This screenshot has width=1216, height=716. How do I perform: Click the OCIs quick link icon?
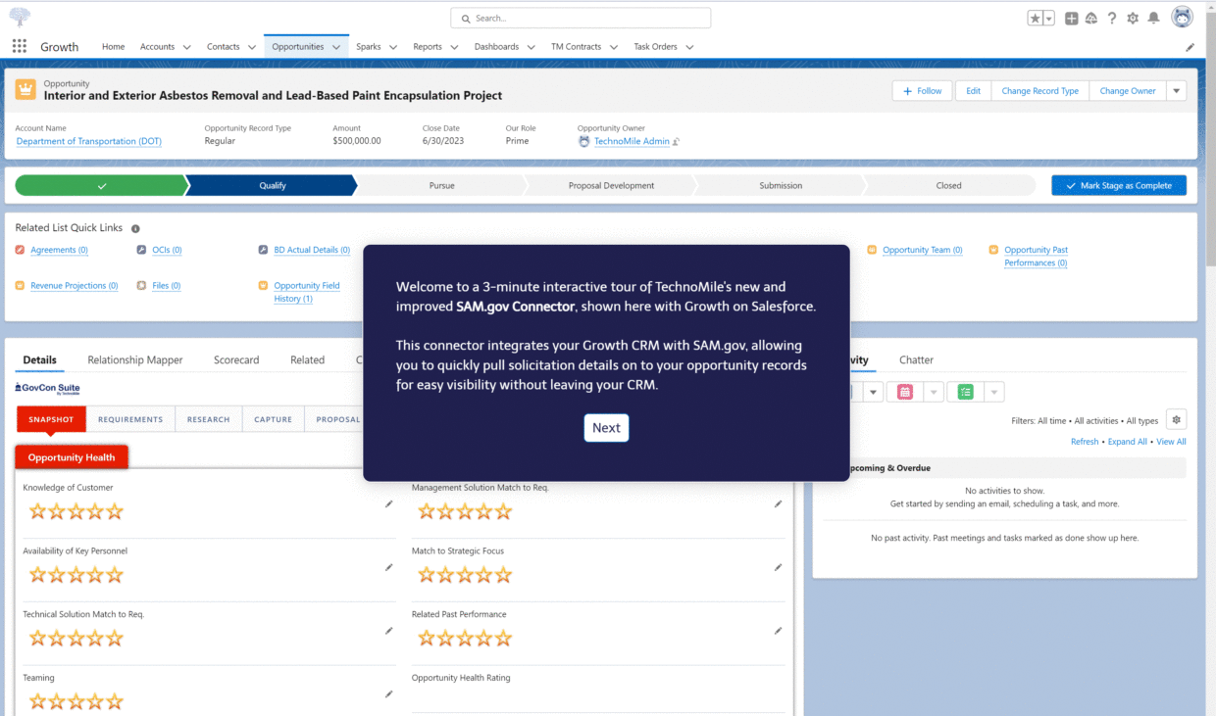point(142,250)
